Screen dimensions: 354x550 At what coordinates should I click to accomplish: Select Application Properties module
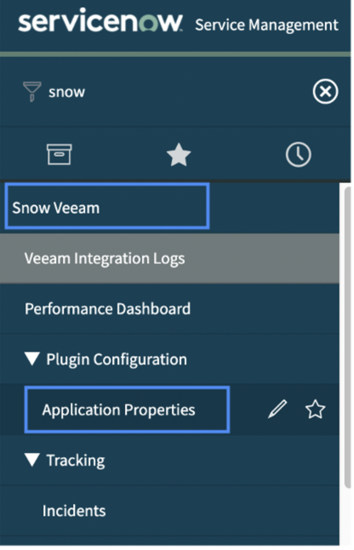click(128, 410)
